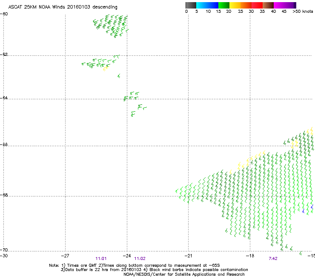This screenshot has width=315, height=277.
Task: Click the red 30-35 knots color segment
Action: pyautogui.click(x=257, y=5)
